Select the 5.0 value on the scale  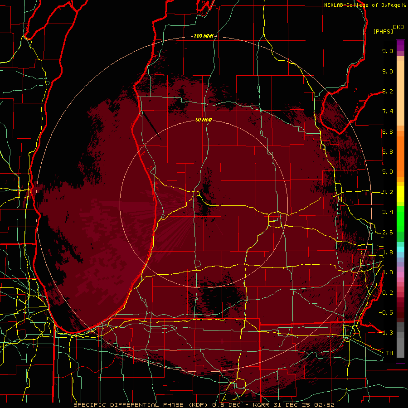[388, 172]
